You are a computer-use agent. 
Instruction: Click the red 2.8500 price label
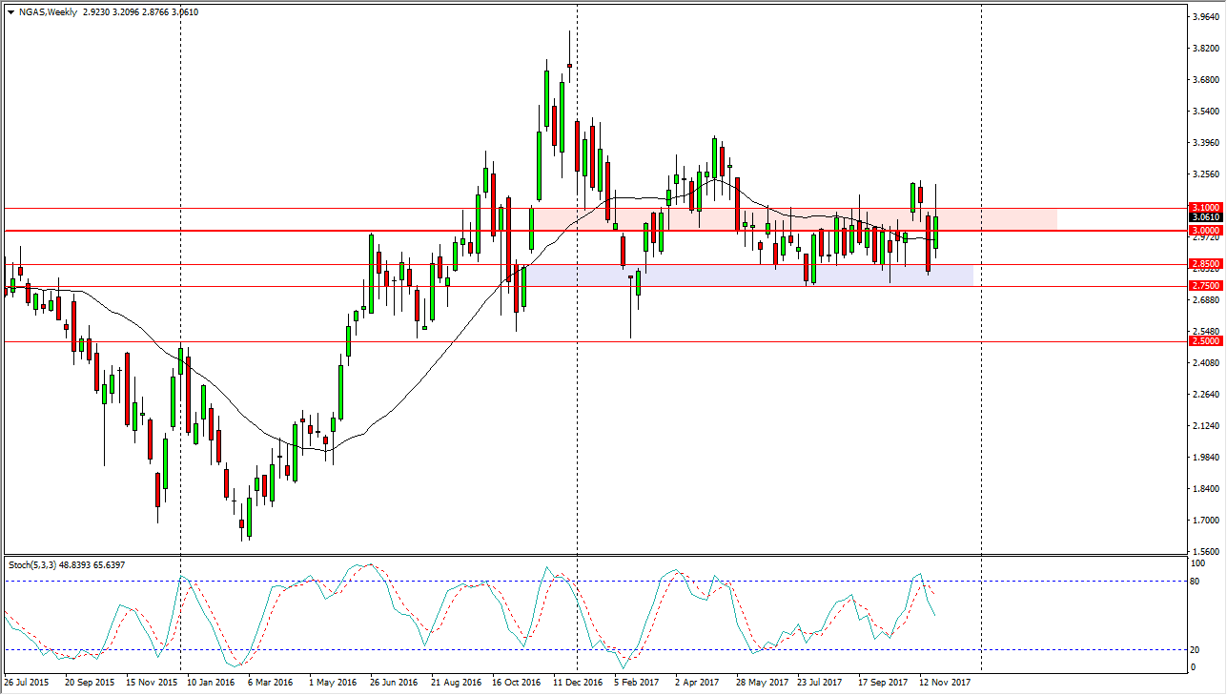coord(1204,263)
